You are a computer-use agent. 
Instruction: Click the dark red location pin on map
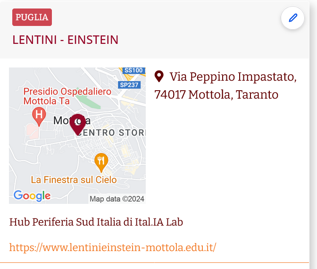click(x=78, y=125)
